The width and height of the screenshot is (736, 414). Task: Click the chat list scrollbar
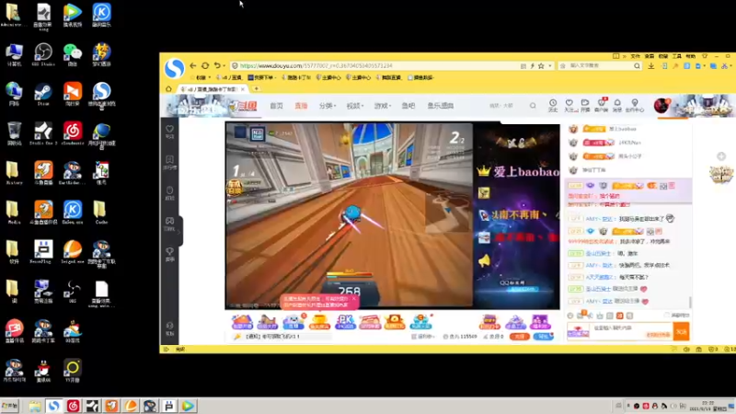click(x=690, y=303)
